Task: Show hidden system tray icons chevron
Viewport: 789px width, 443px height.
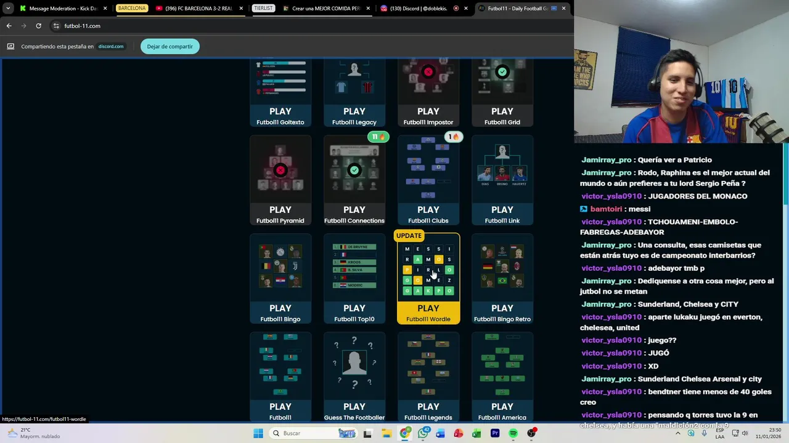Action: (x=677, y=433)
